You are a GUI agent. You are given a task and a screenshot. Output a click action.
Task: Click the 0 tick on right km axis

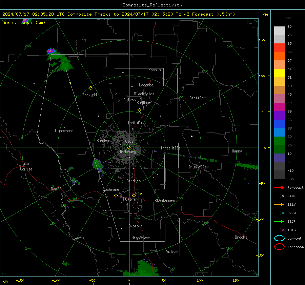(x=265, y=148)
